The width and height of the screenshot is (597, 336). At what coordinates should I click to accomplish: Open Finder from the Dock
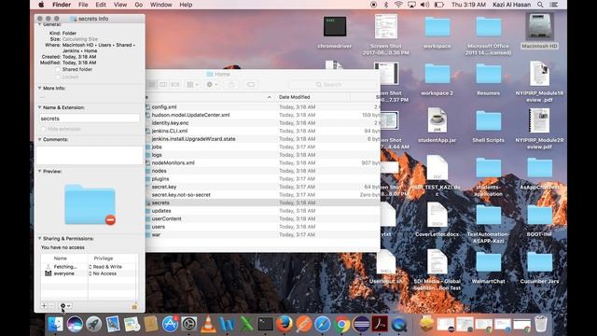pos(56,324)
